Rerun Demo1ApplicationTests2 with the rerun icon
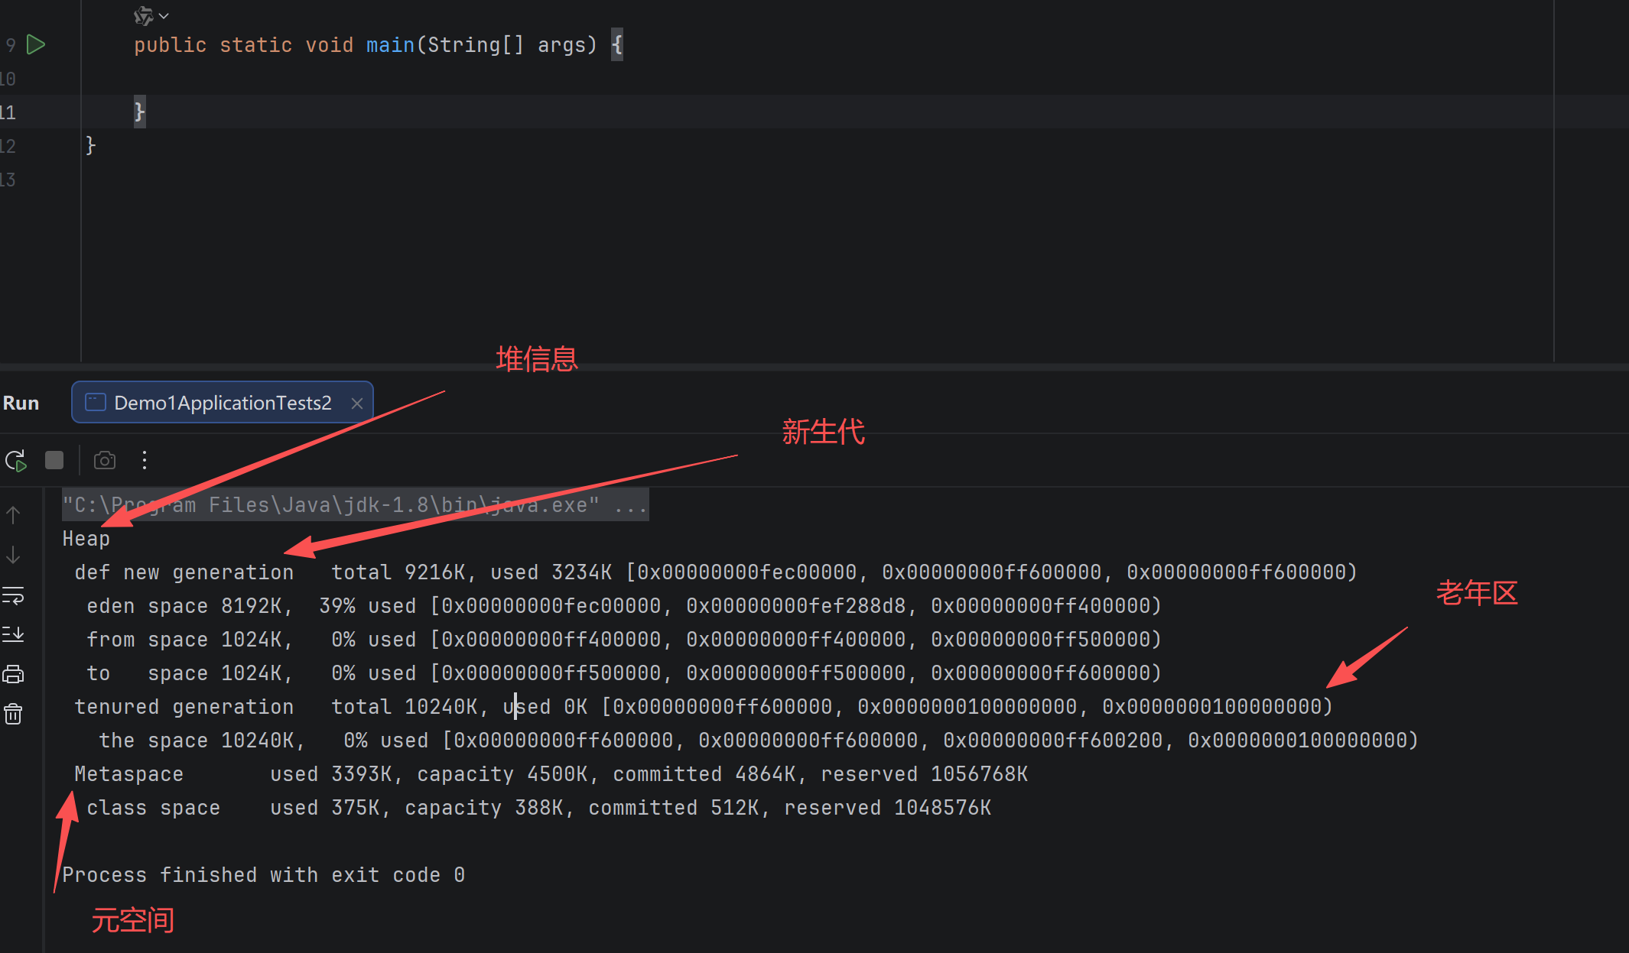 16,461
